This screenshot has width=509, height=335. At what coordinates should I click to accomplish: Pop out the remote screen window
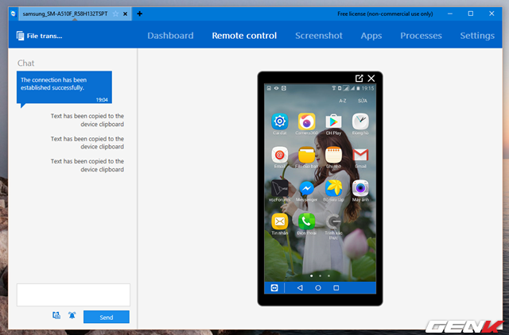pyautogui.click(x=359, y=79)
